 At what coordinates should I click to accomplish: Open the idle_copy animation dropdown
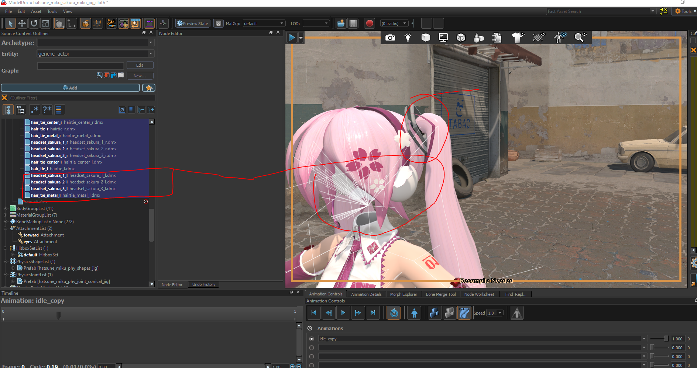click(644, 339)
